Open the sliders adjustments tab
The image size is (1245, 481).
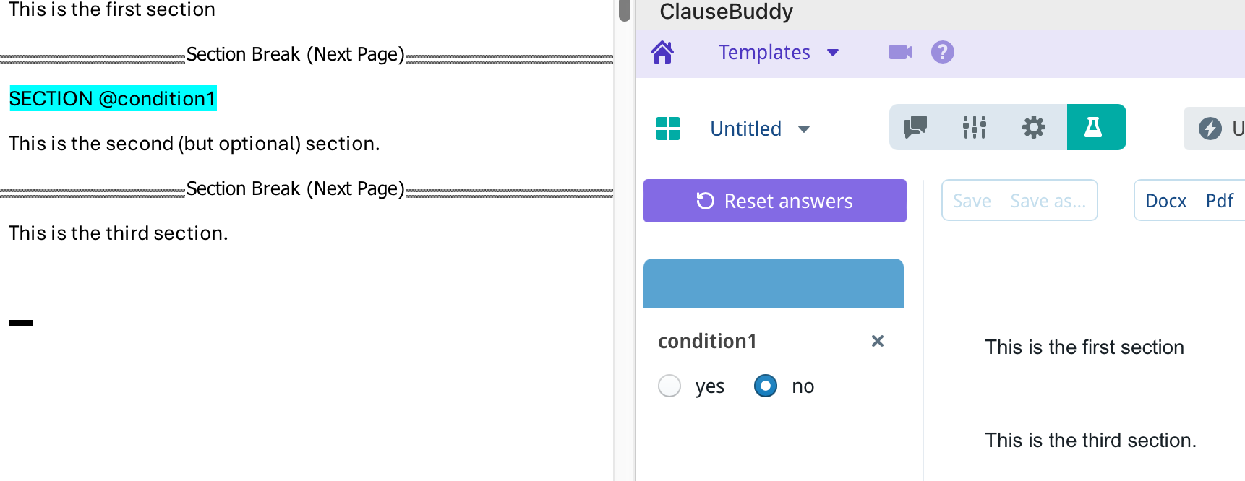975,128
